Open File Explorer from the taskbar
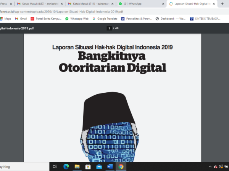This screenshot has height=171, width=229. [77, 166]
